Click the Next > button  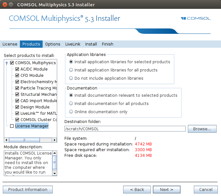click(x=166, y=190)
